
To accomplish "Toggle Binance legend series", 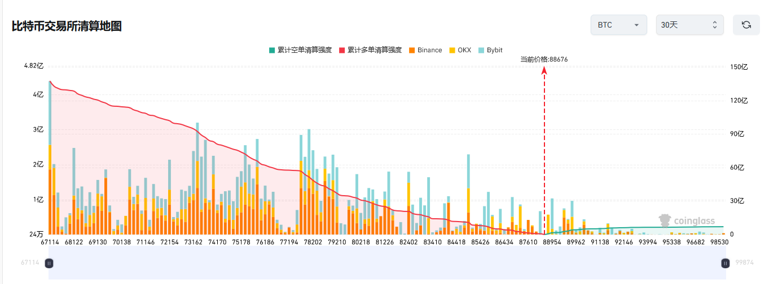I will (x=425, y=50).
